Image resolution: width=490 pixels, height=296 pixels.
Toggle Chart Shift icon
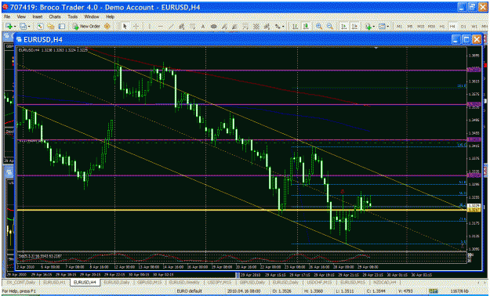354,27
